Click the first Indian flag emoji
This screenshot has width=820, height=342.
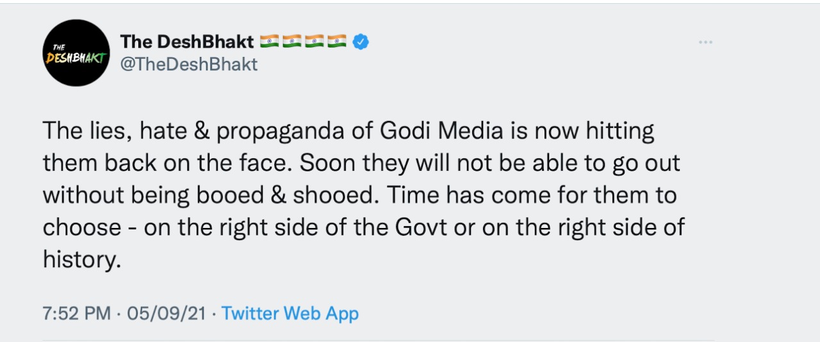point(270,42)
